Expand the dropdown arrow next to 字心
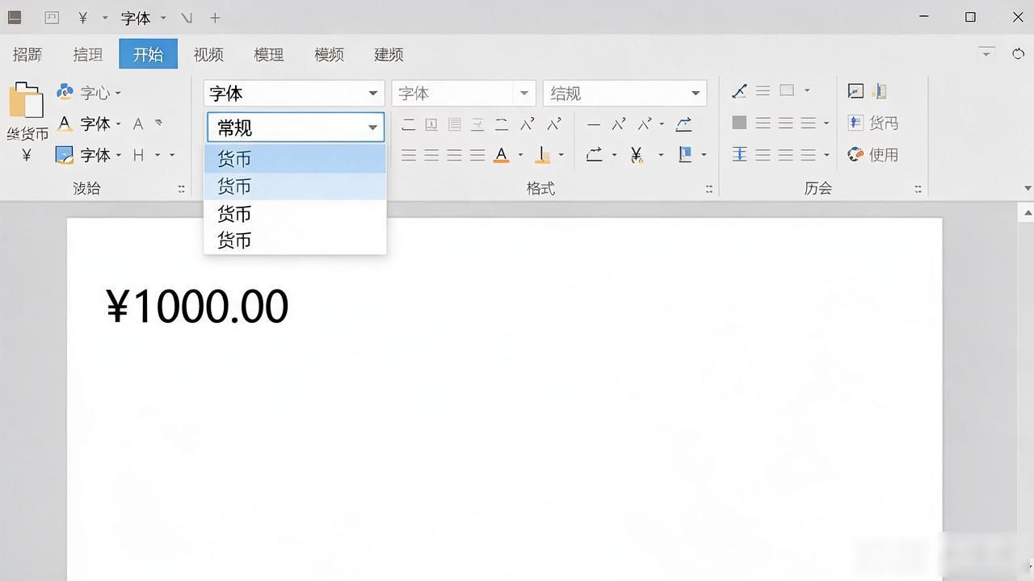This screenshot has width=1034, height=581. 118,93
